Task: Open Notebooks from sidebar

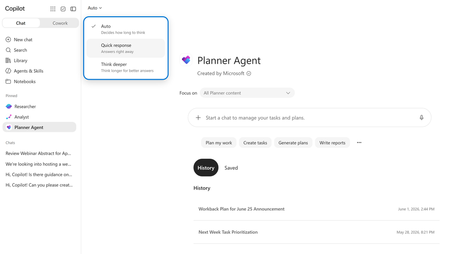Action: [x=39, y=81]
